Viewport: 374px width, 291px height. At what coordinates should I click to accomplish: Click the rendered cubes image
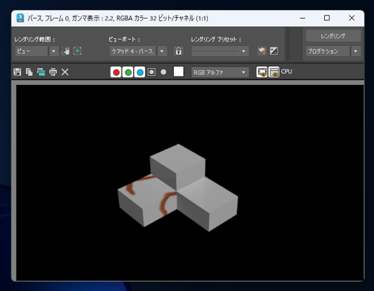pyautogui.click(x=178, y=187)
